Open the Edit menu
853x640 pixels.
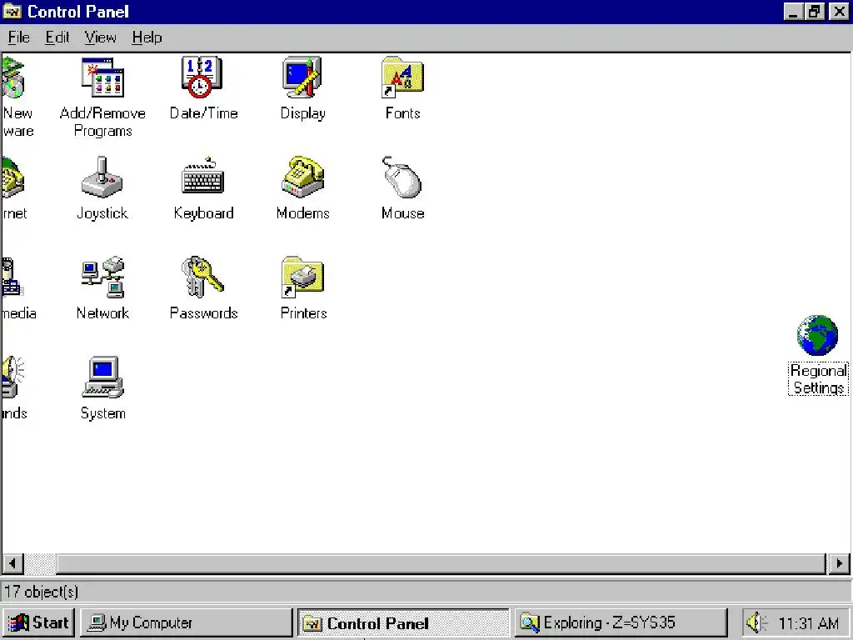(x=57, y=37)
